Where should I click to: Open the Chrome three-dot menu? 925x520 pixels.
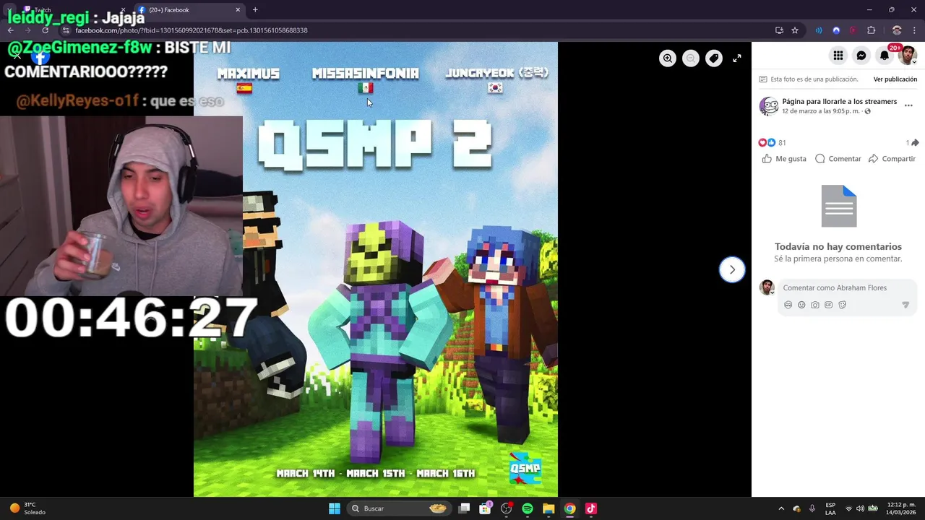click(915, 30)
